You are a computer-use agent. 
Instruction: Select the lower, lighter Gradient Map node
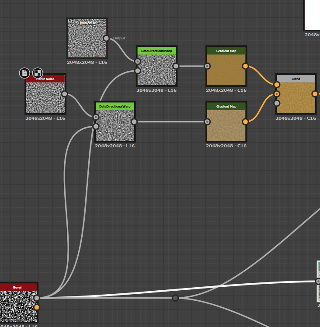point(226,125)
